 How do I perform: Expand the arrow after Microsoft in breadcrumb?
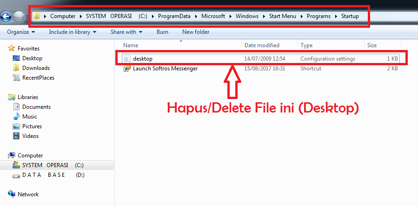click(x=231, y=17)
